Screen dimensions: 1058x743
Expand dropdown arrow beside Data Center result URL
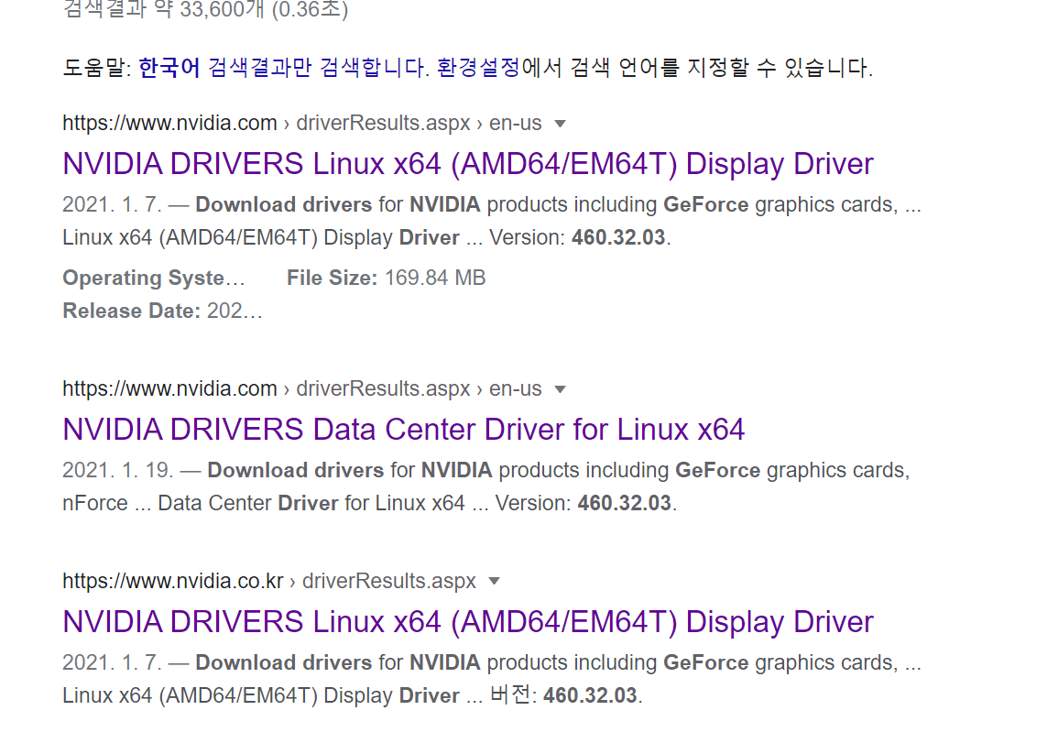560,389
